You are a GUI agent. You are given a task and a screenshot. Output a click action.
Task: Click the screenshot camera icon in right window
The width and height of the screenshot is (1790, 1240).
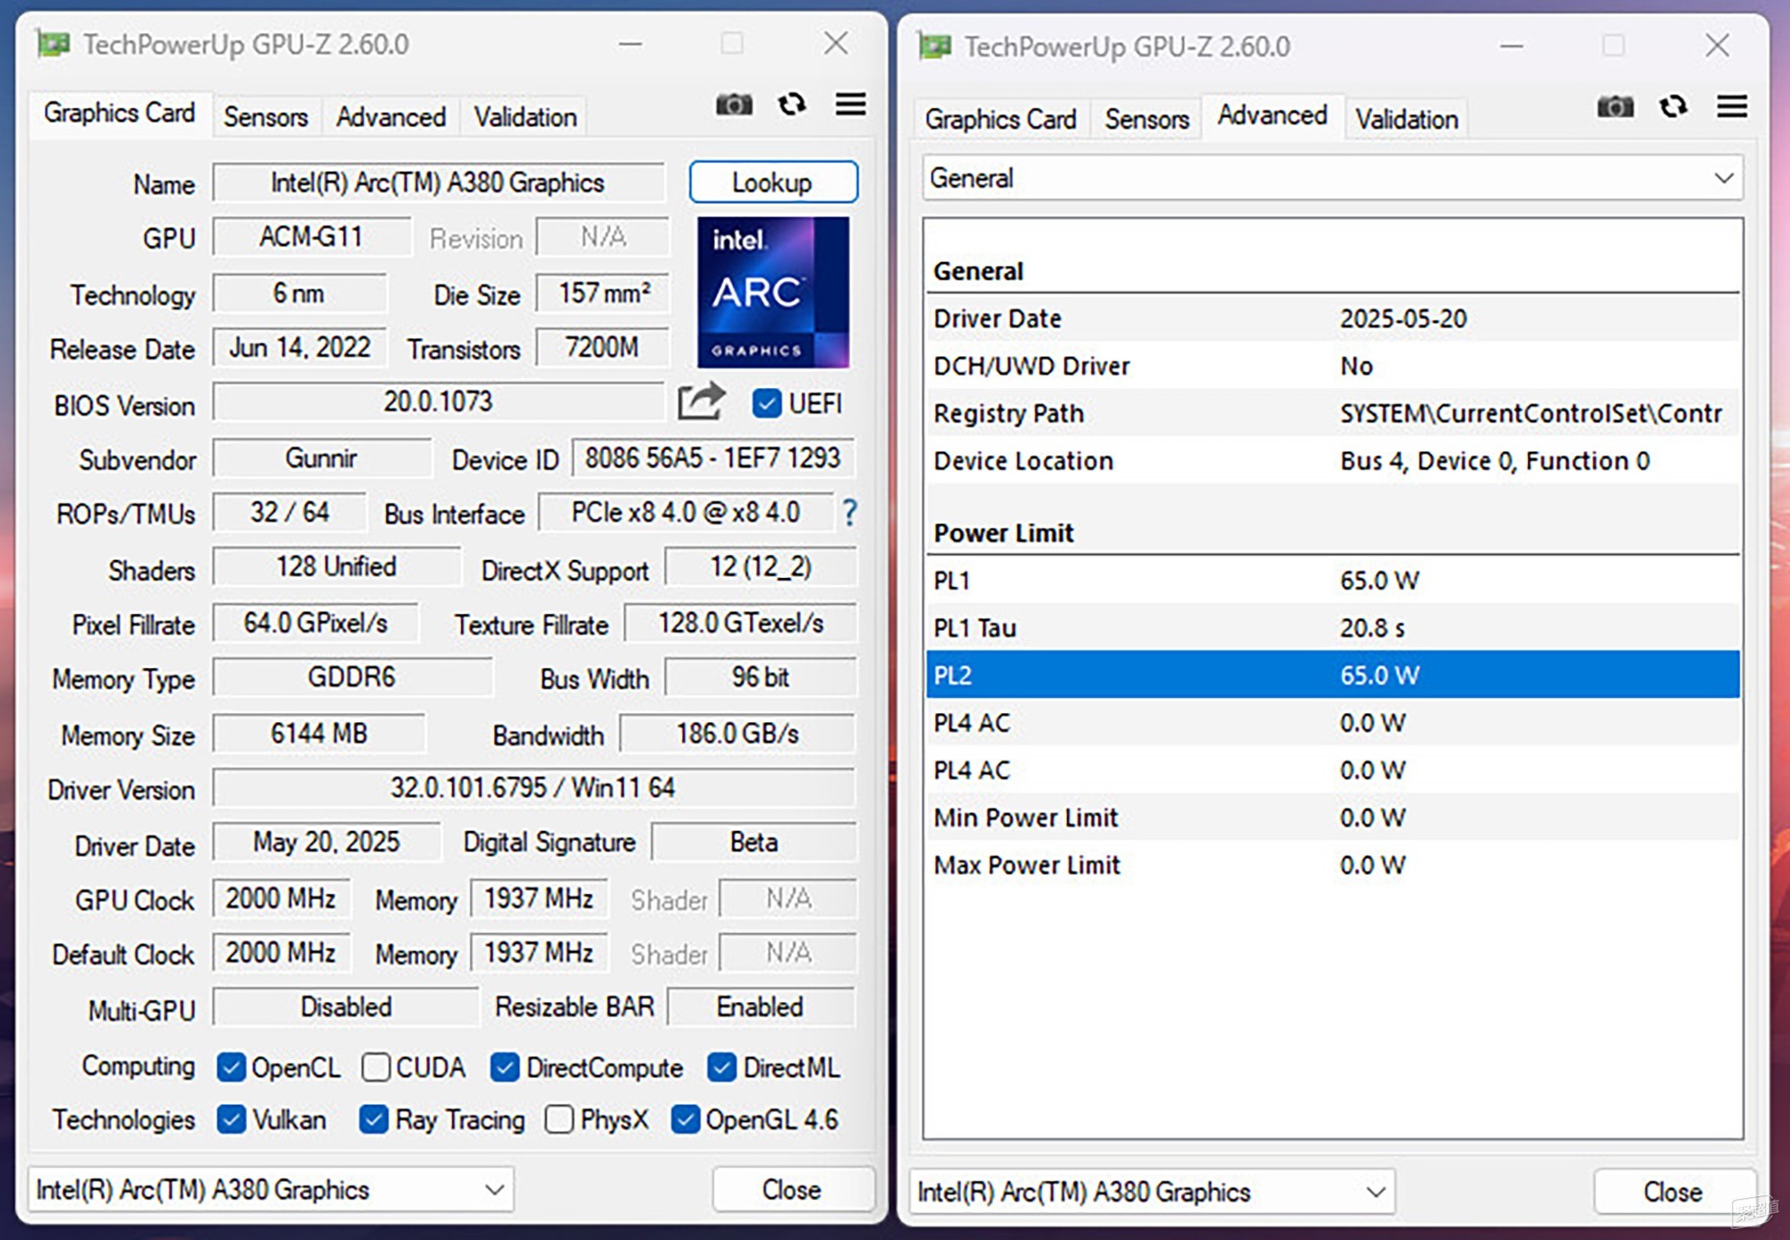1615,107
